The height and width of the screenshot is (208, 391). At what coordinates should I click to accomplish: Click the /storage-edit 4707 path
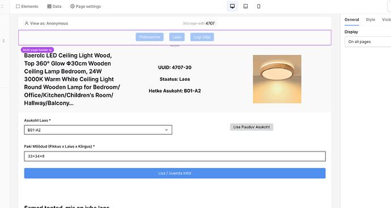pos(198,23)
